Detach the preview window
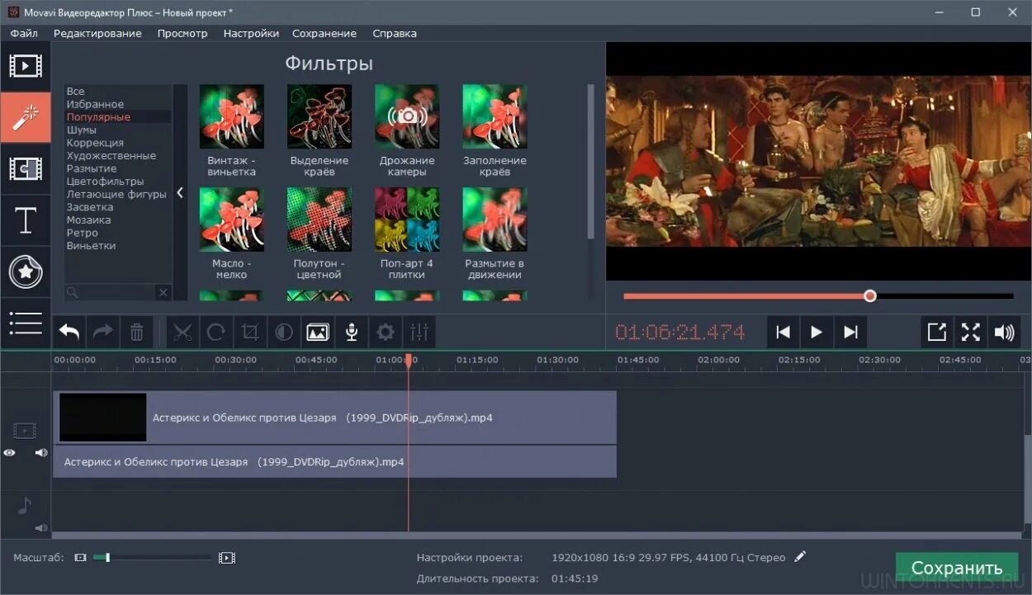Image resolution: width=1032 pixels, height=595 pixels. (x=937, y=332)
